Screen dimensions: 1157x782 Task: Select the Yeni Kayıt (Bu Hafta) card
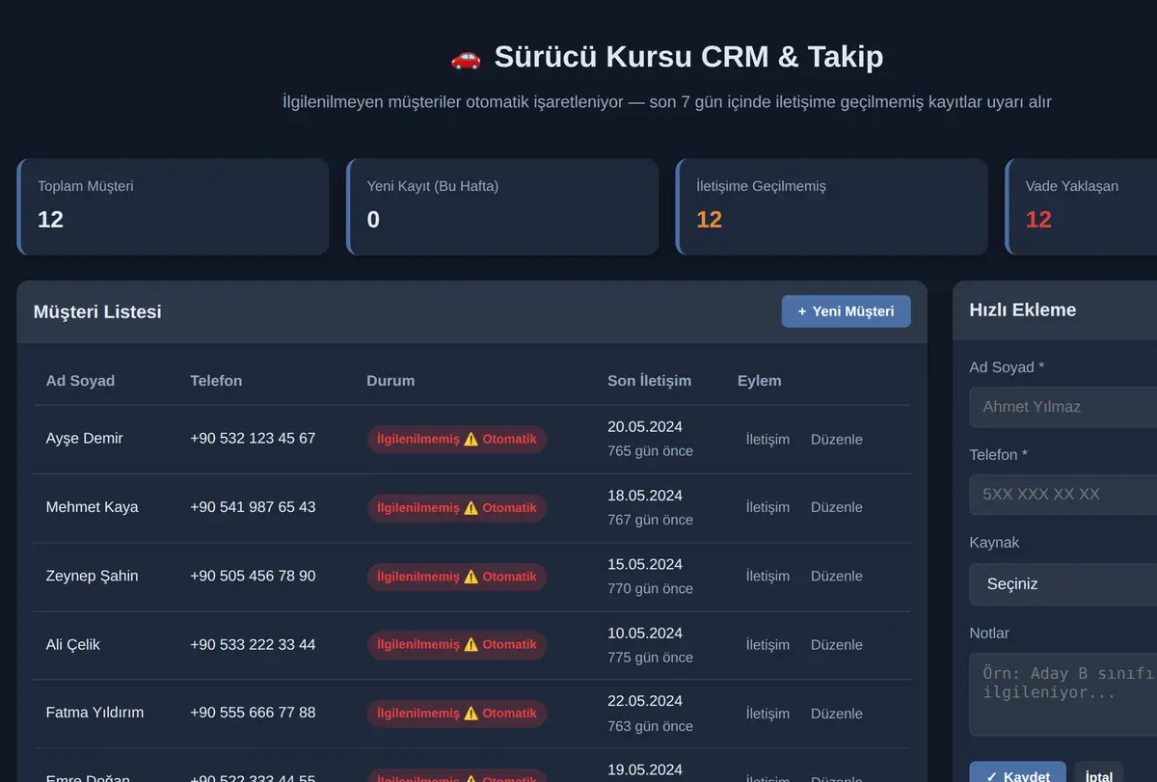(x=502, y=207)
